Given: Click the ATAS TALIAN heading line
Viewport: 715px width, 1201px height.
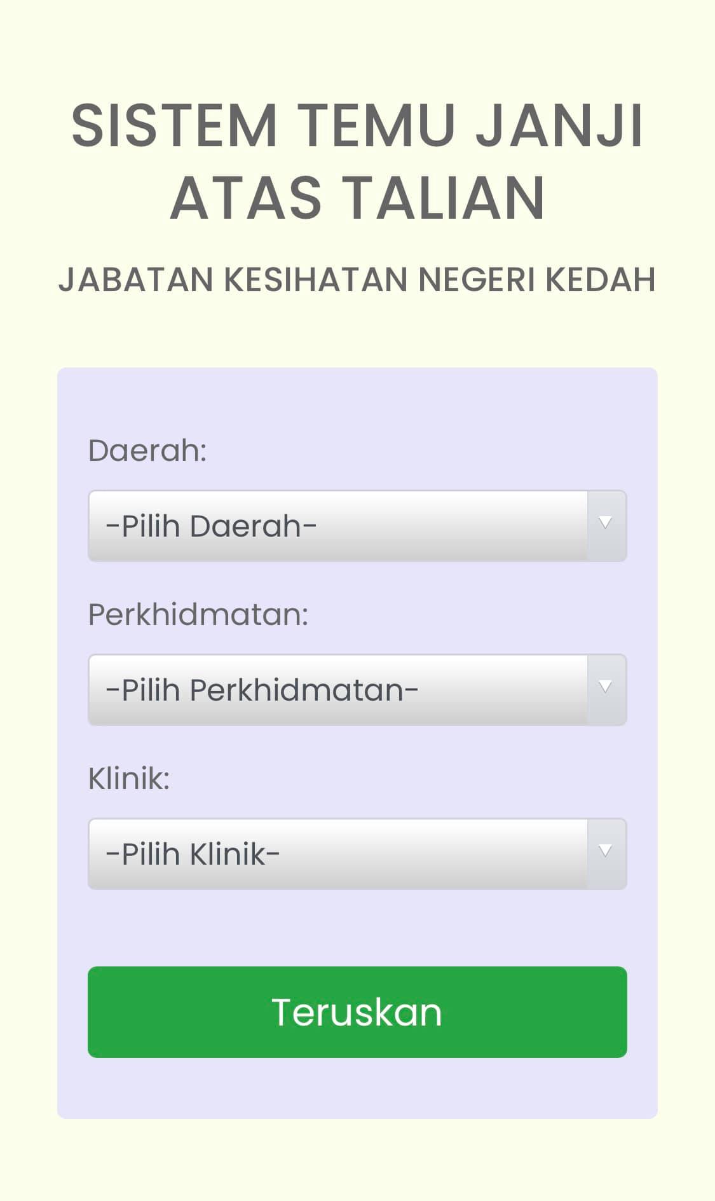Looking at the screenshot, I should [358, 197].
